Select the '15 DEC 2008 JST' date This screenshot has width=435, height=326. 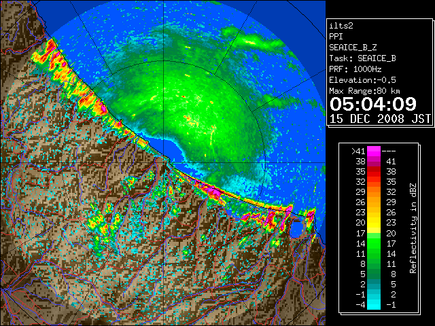380,119
